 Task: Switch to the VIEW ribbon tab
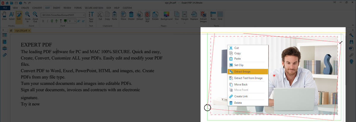pos(15,7)
